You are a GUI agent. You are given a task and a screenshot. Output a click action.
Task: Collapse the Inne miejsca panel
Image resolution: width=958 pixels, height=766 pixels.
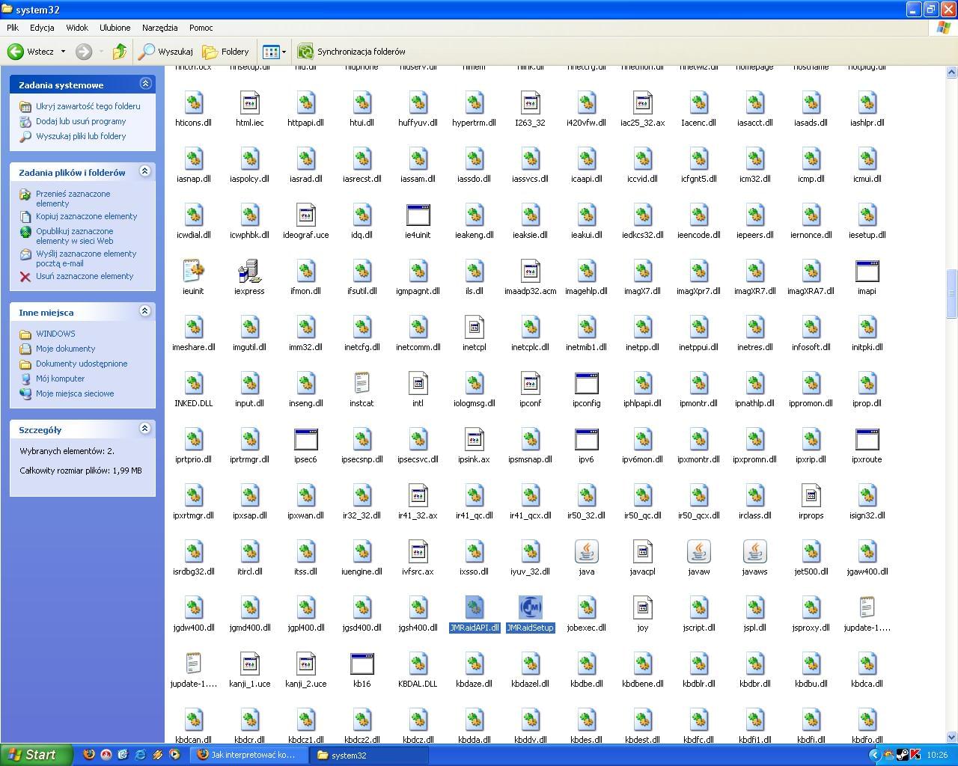(x=145, y=311)
